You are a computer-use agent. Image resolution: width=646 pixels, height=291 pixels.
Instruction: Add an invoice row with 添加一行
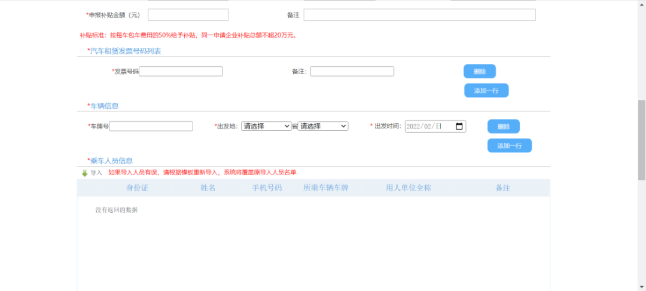click(486, 91)
